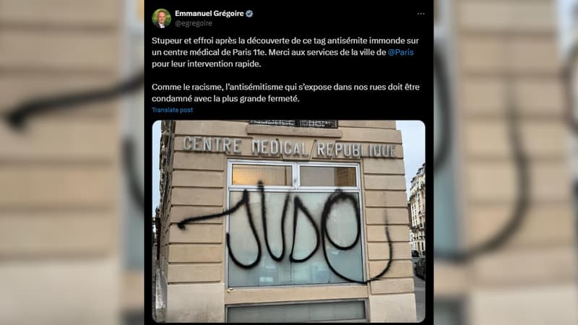
Task: Click the Translate post link
Action: (172, 110)
